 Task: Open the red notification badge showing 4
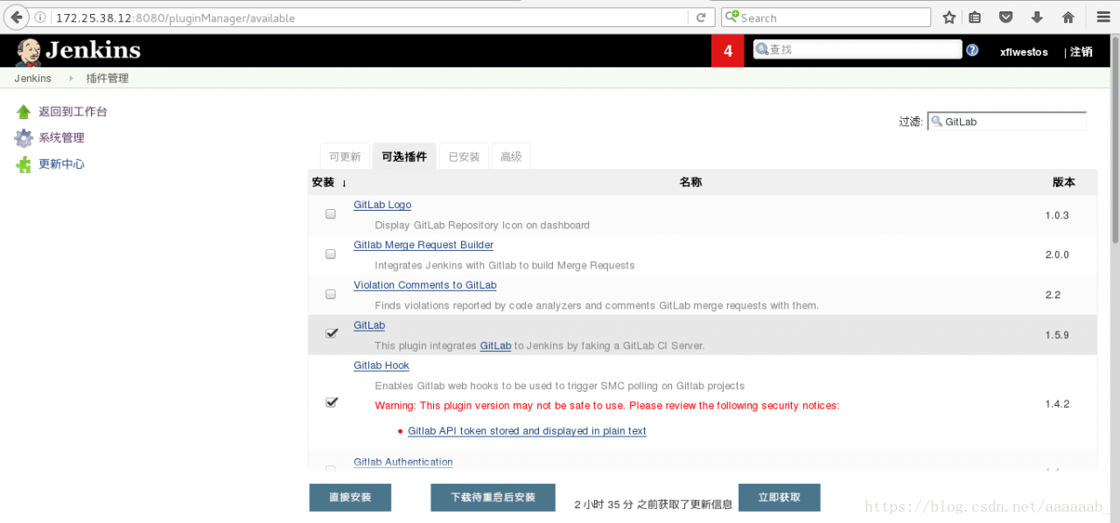pyautogui.click(x=728, y=52)
